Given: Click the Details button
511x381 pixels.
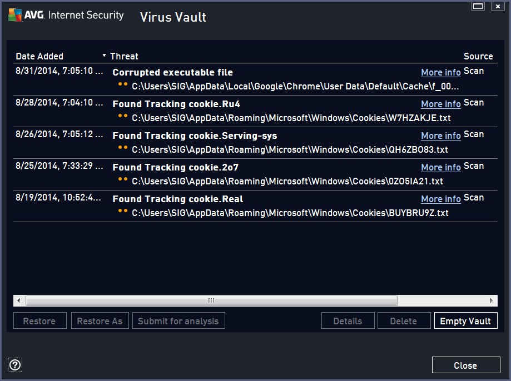Looking at the screenshot, I should pyautogui.click(x=348, y=321).
